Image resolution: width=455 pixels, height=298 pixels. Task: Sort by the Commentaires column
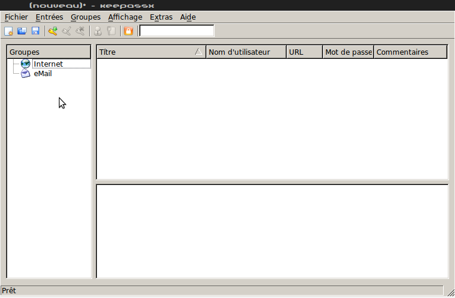click(x=410, y=52)
